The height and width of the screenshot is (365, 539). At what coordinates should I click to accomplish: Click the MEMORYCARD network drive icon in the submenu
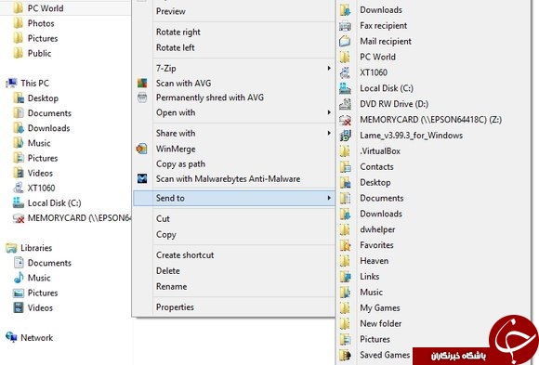click(x=345, y=120)
